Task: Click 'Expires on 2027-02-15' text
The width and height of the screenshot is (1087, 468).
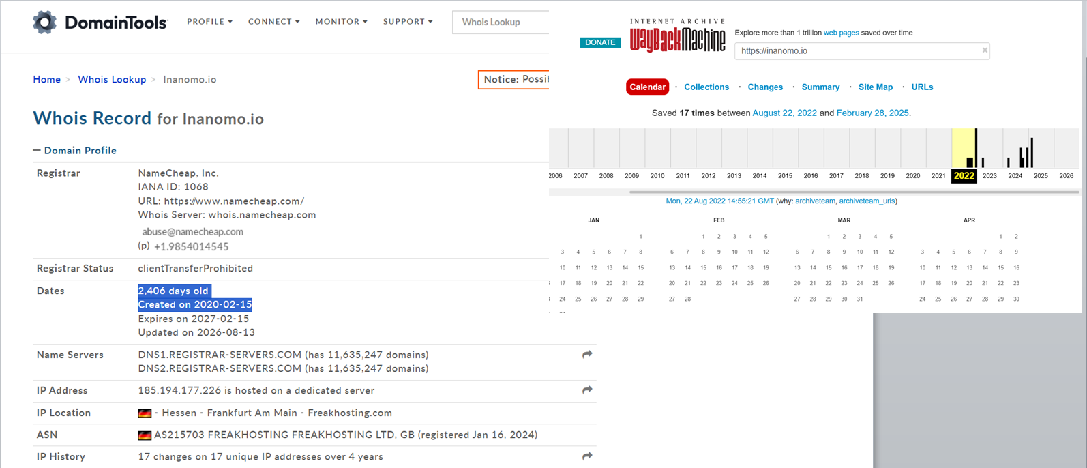Action: [x=194, y=319]
